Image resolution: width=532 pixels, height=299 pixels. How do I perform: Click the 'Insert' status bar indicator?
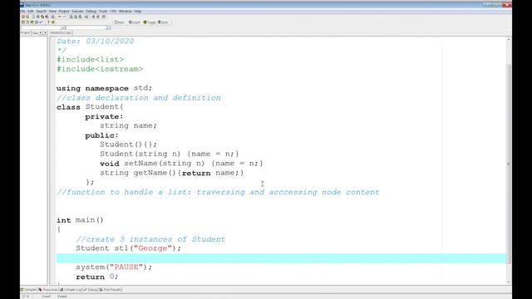47,297
